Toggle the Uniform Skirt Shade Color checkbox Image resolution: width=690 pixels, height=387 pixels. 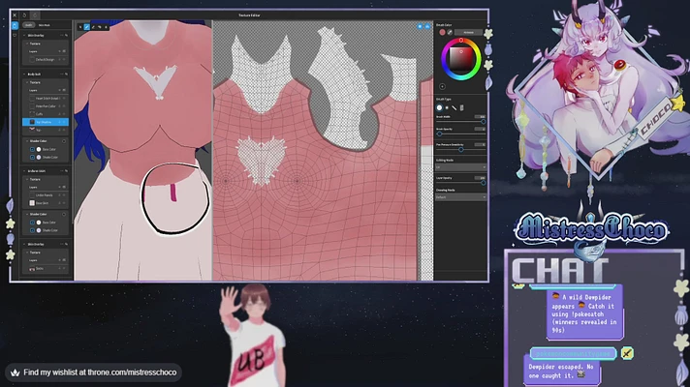(x=32, y=230)
